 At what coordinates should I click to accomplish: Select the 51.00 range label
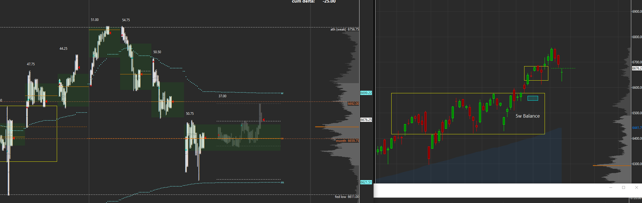pos(95,20)
